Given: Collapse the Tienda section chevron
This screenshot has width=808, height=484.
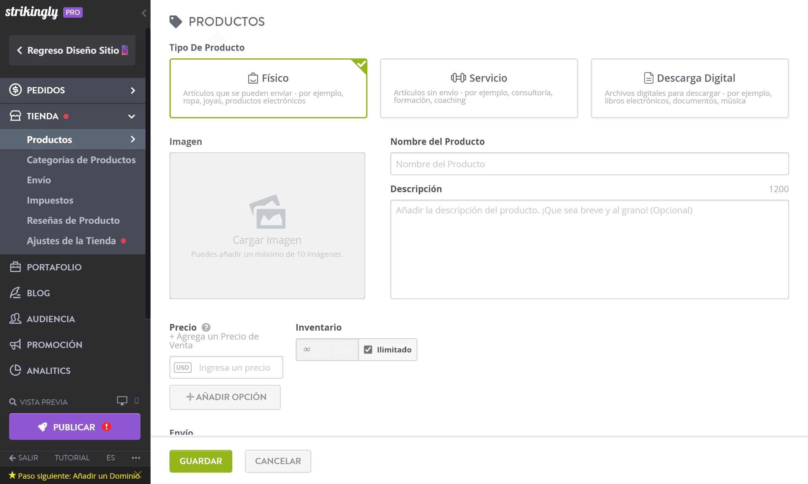Looking at the screenshot, I should pyautogui.click(x=132, y=116).
